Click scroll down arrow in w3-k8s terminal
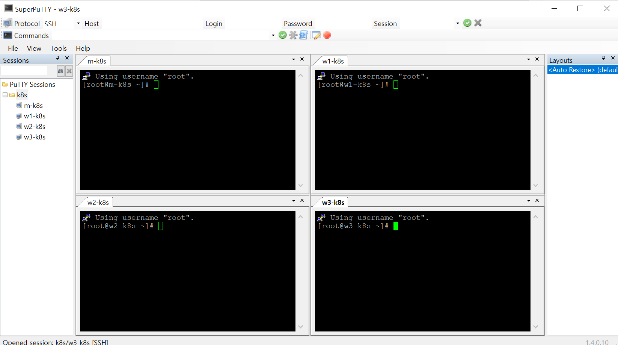Image resolution: width=618 pixels, height=345 pixels. 536,327
